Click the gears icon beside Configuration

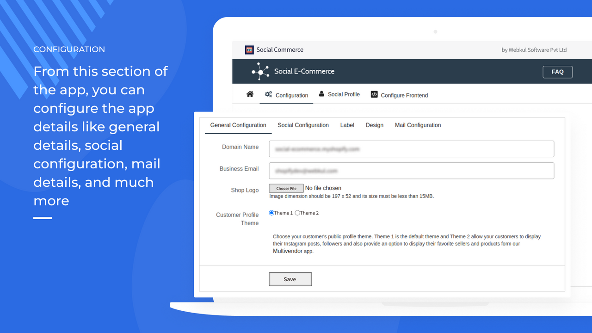tap(268, 94)
